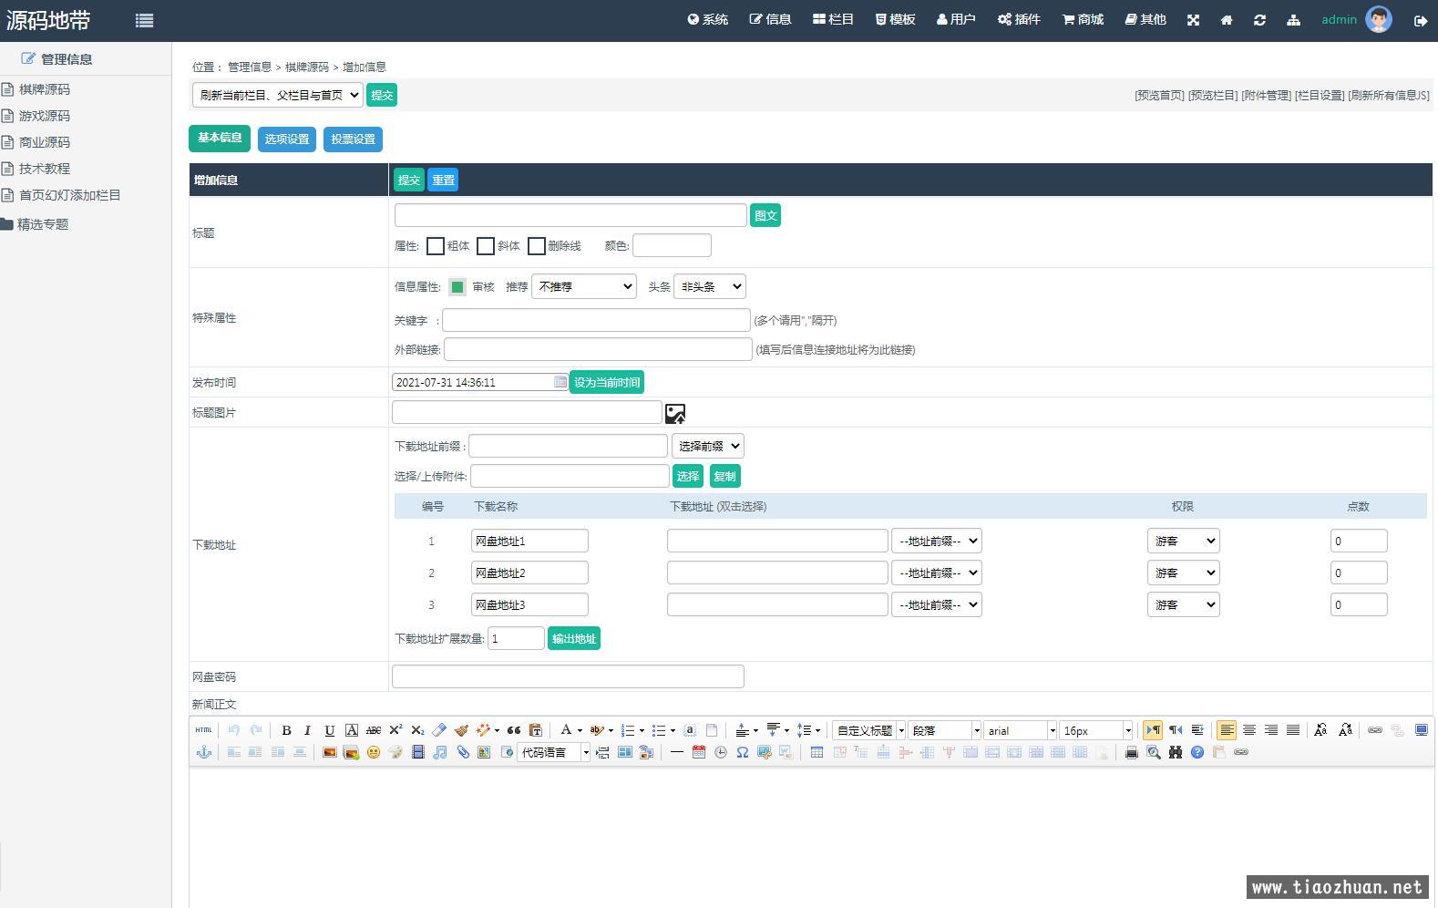This screenshot has height=908, width=1438.
Task: Click the Bold icon in editor toolbar
Action: 286,730
